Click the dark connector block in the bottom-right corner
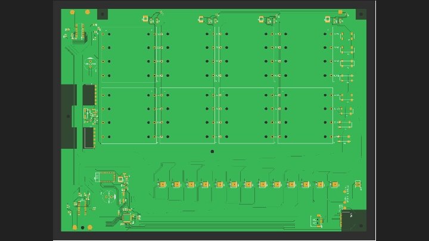 354,220
